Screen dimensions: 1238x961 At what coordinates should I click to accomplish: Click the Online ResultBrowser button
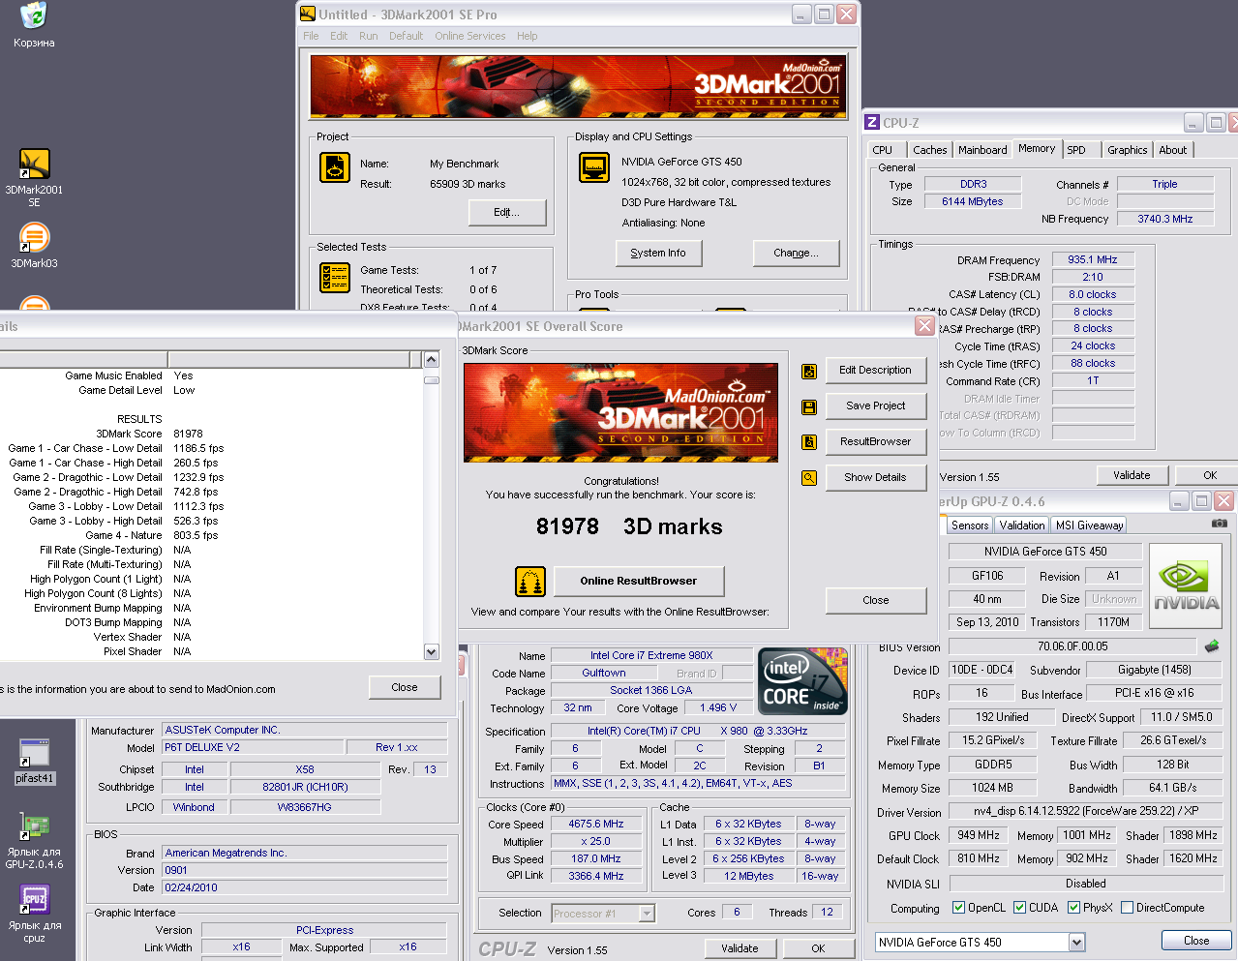coord(639,581)
